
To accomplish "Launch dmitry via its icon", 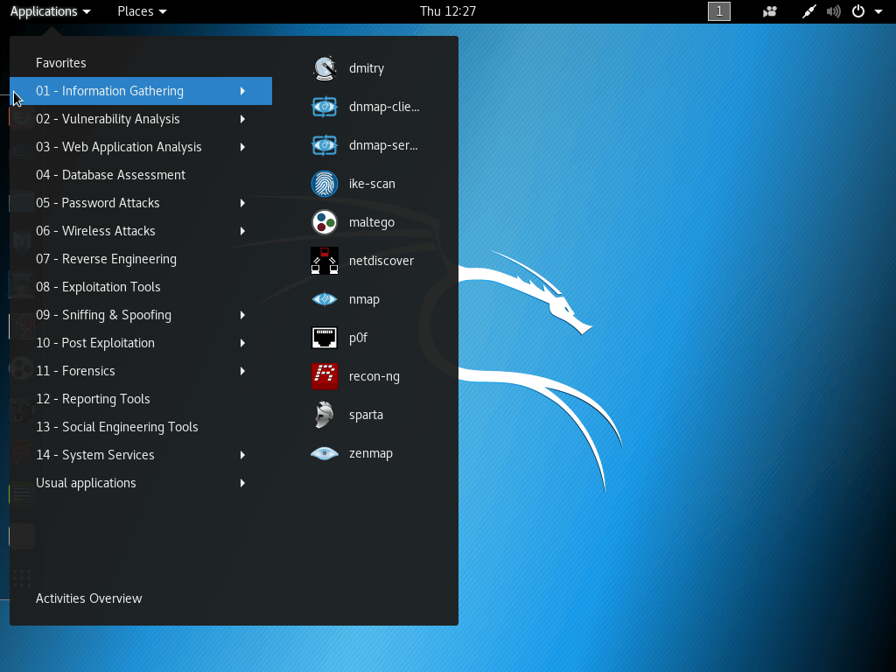I will [x=325, y=68].
